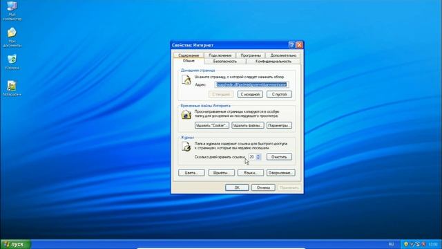Click the Удалить файлы button

click(248, 125)
